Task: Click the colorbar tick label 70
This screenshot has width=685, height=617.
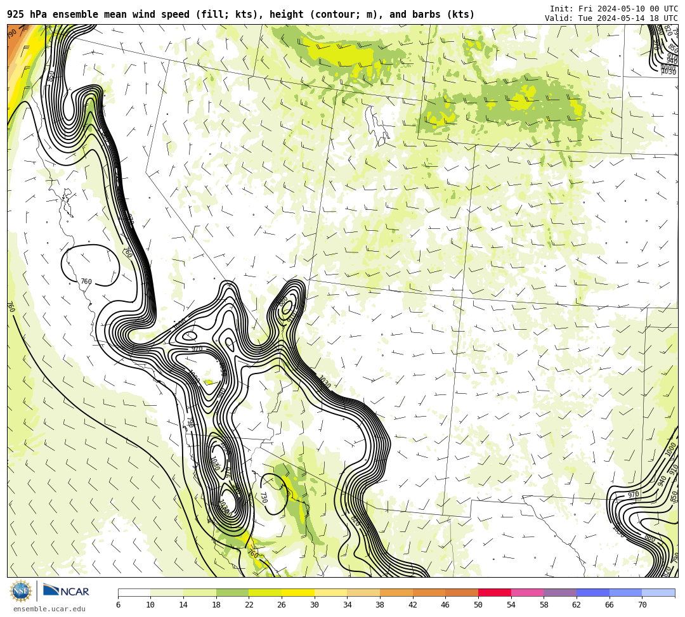Action: click(642, 605)
